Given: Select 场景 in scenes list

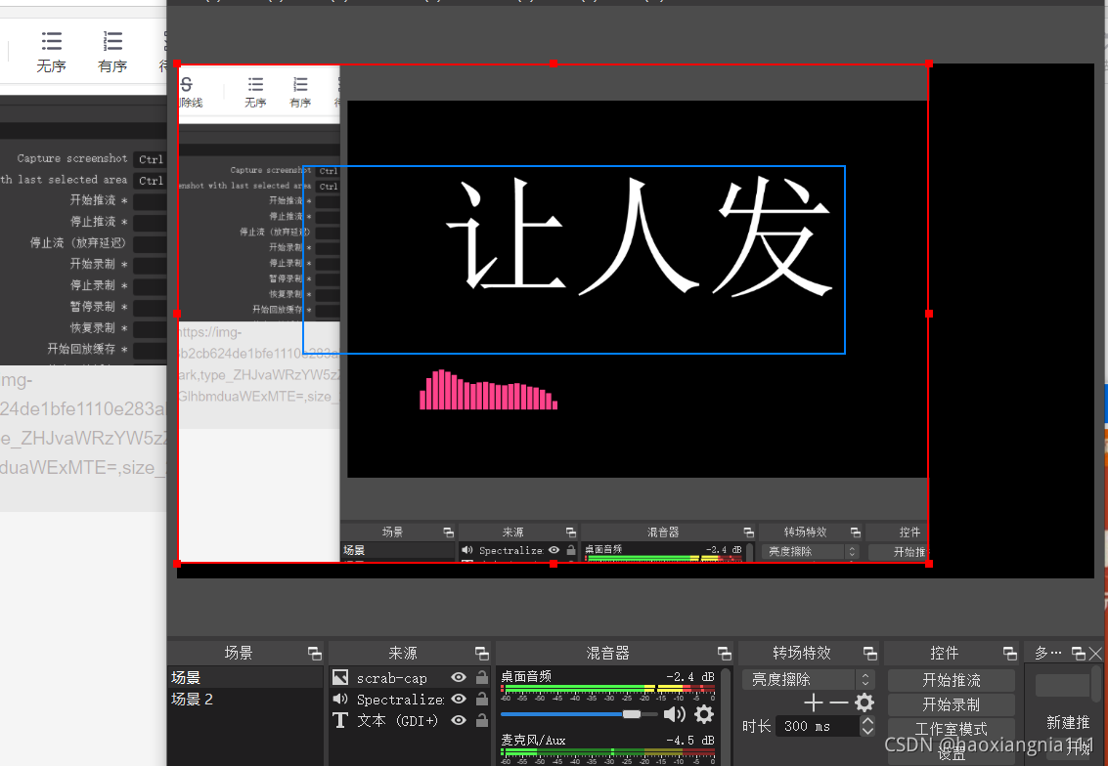Looking at the screenshot, I should pos(245,678).
